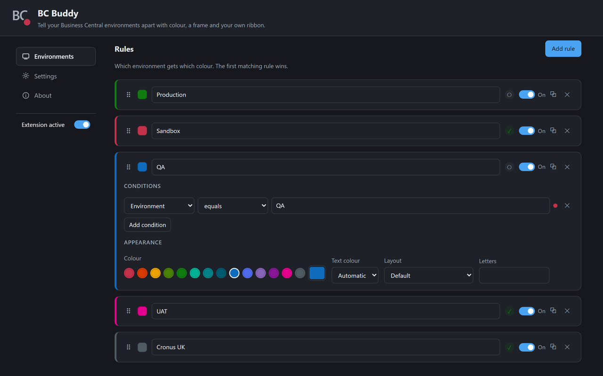Image resolution: width=603 pixels, height=376 pixels.
Task: Click the drag handle of QA rule
Action: point(129,167)
